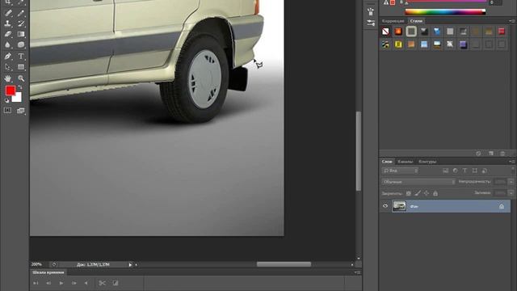Screen dimensions: 517x291
Task: Toggle Quick Mask mode
Action: (8, 111)
